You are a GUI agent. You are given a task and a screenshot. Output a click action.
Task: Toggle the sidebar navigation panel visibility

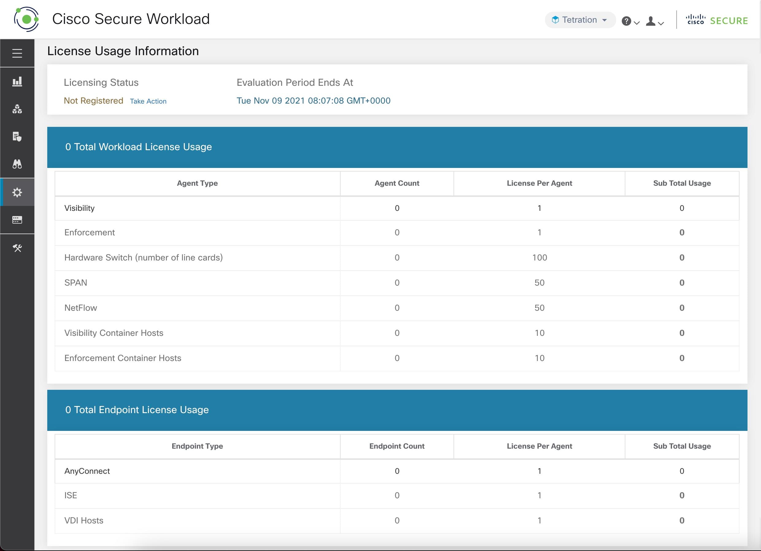[17, 52]
